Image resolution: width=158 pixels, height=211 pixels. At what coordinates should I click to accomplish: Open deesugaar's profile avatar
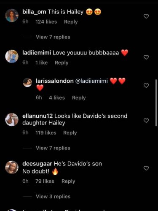[x=12, y=168]
